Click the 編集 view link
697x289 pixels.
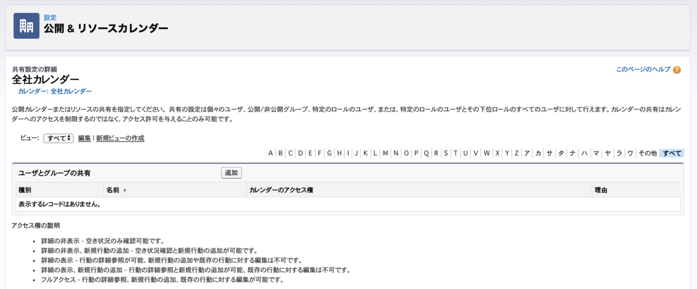pyautogui.click(x=84, y=138)
